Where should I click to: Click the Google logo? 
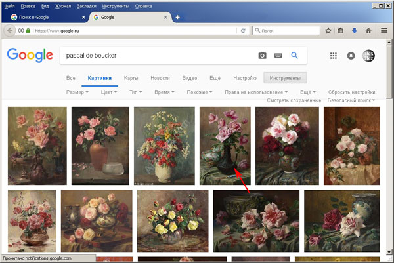click(x=30, y=55)
